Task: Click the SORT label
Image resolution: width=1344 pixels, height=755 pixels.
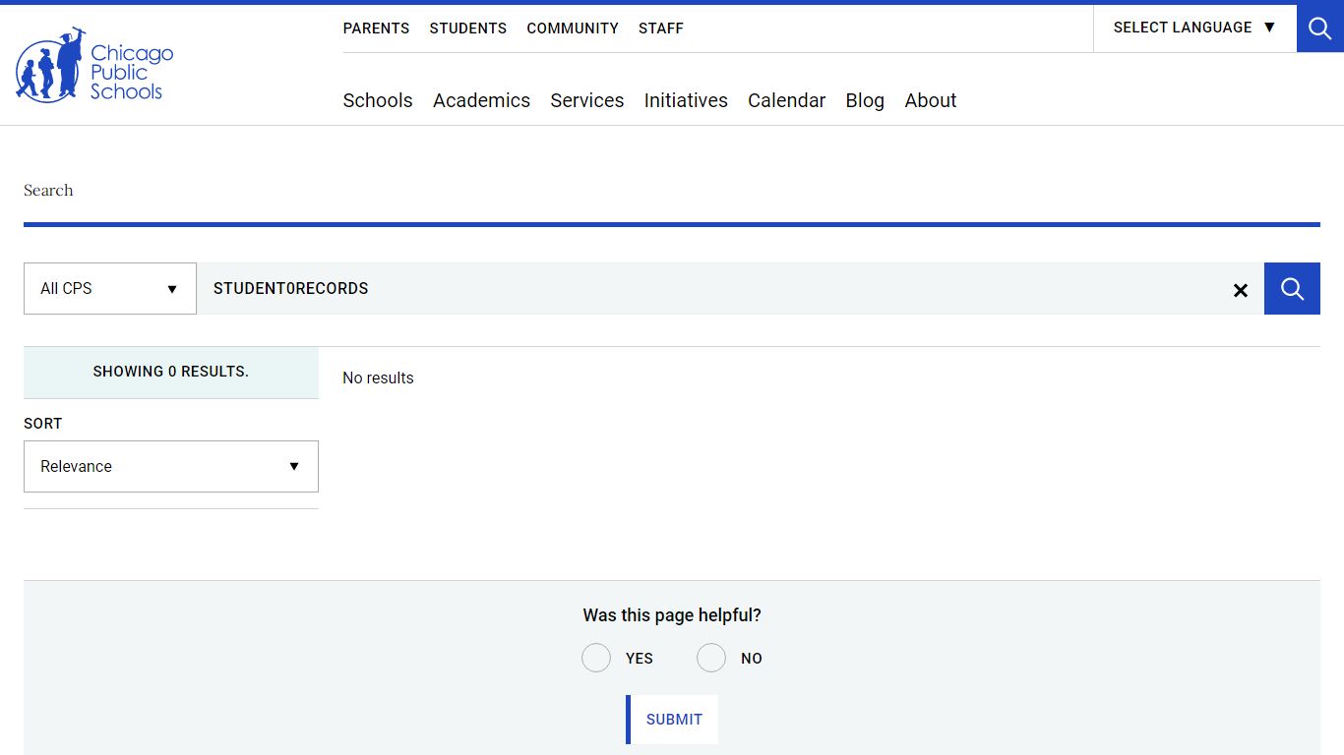Action: (43, 424)
